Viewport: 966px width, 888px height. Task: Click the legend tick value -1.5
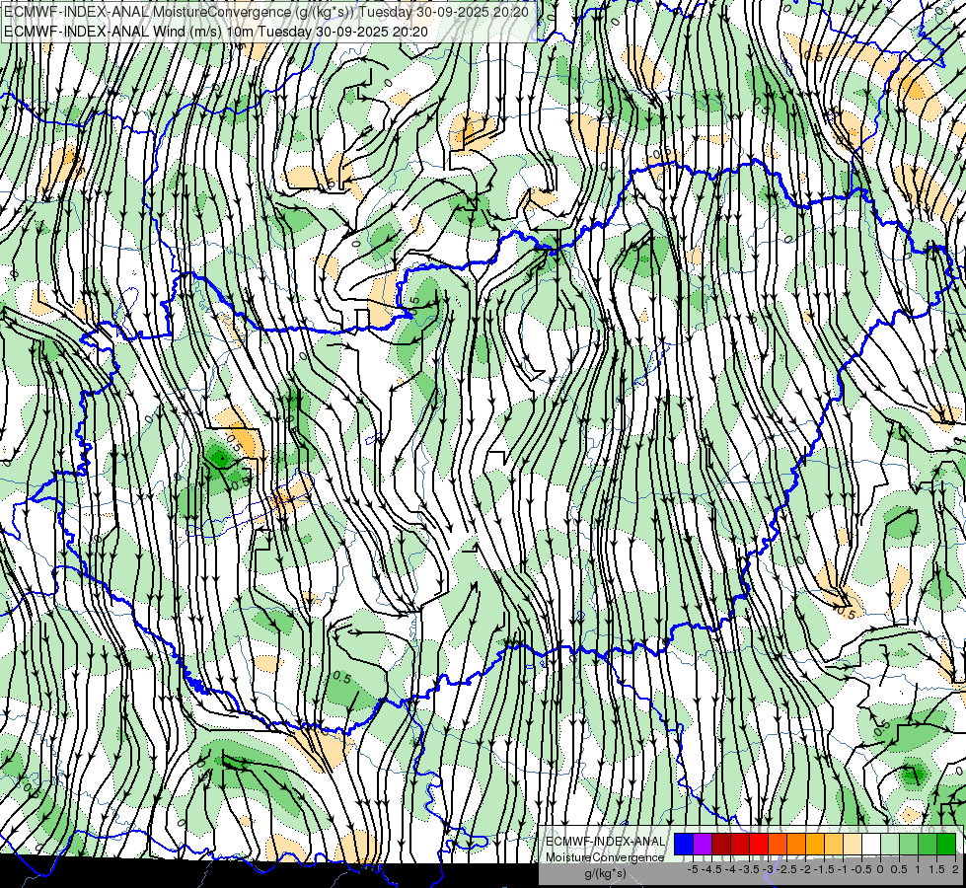click(824, 869)
